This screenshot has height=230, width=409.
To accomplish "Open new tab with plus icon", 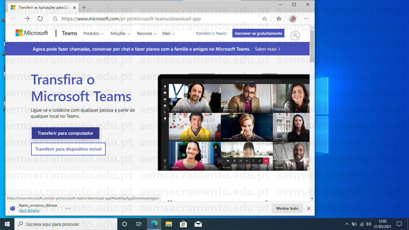I will pos(84,7).
